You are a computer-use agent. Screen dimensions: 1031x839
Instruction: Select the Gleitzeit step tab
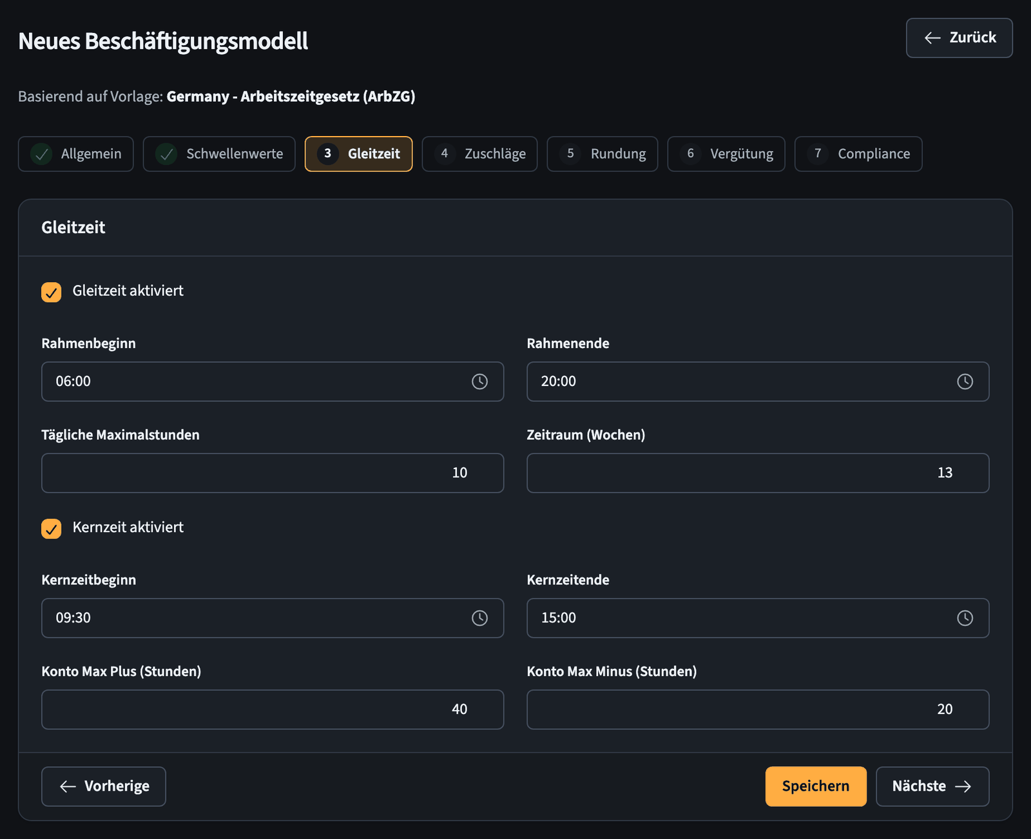358,154
